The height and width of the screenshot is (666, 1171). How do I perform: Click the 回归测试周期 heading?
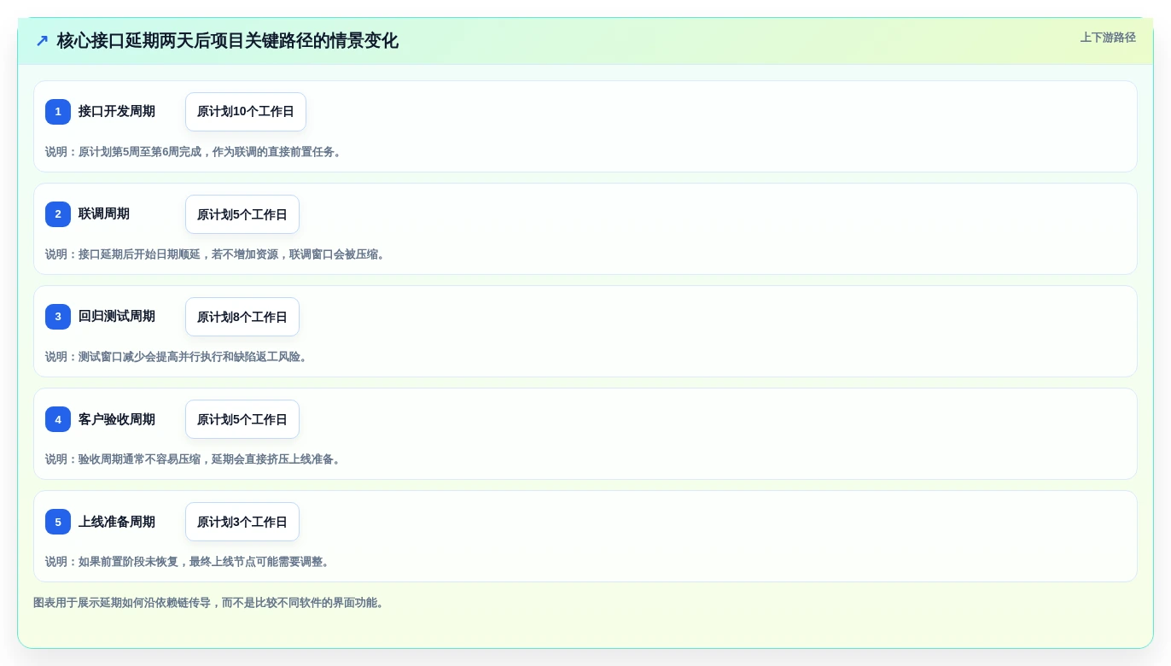coord(117,317)
